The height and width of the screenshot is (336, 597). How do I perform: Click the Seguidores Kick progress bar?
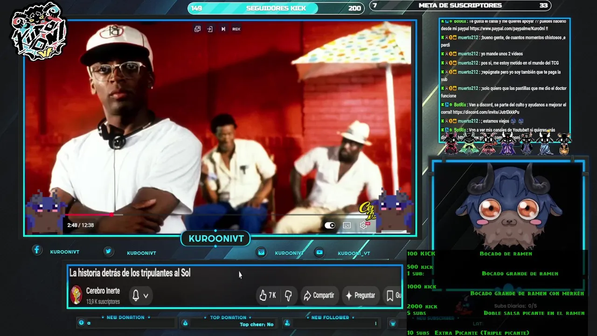click(x=276, y=8)
